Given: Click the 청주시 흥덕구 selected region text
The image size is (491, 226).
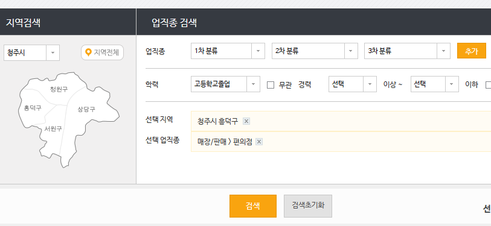Looking at the screenshot, I should [218, 121].
